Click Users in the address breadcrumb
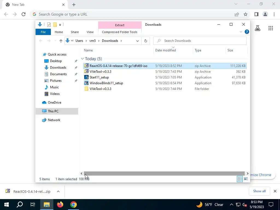Image resolution: width=280 pixels, height=210 pixels. (x=79, y=41)
